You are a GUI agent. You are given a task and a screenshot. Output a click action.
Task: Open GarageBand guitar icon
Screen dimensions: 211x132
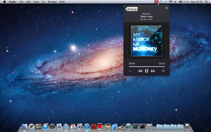[122, 126]
